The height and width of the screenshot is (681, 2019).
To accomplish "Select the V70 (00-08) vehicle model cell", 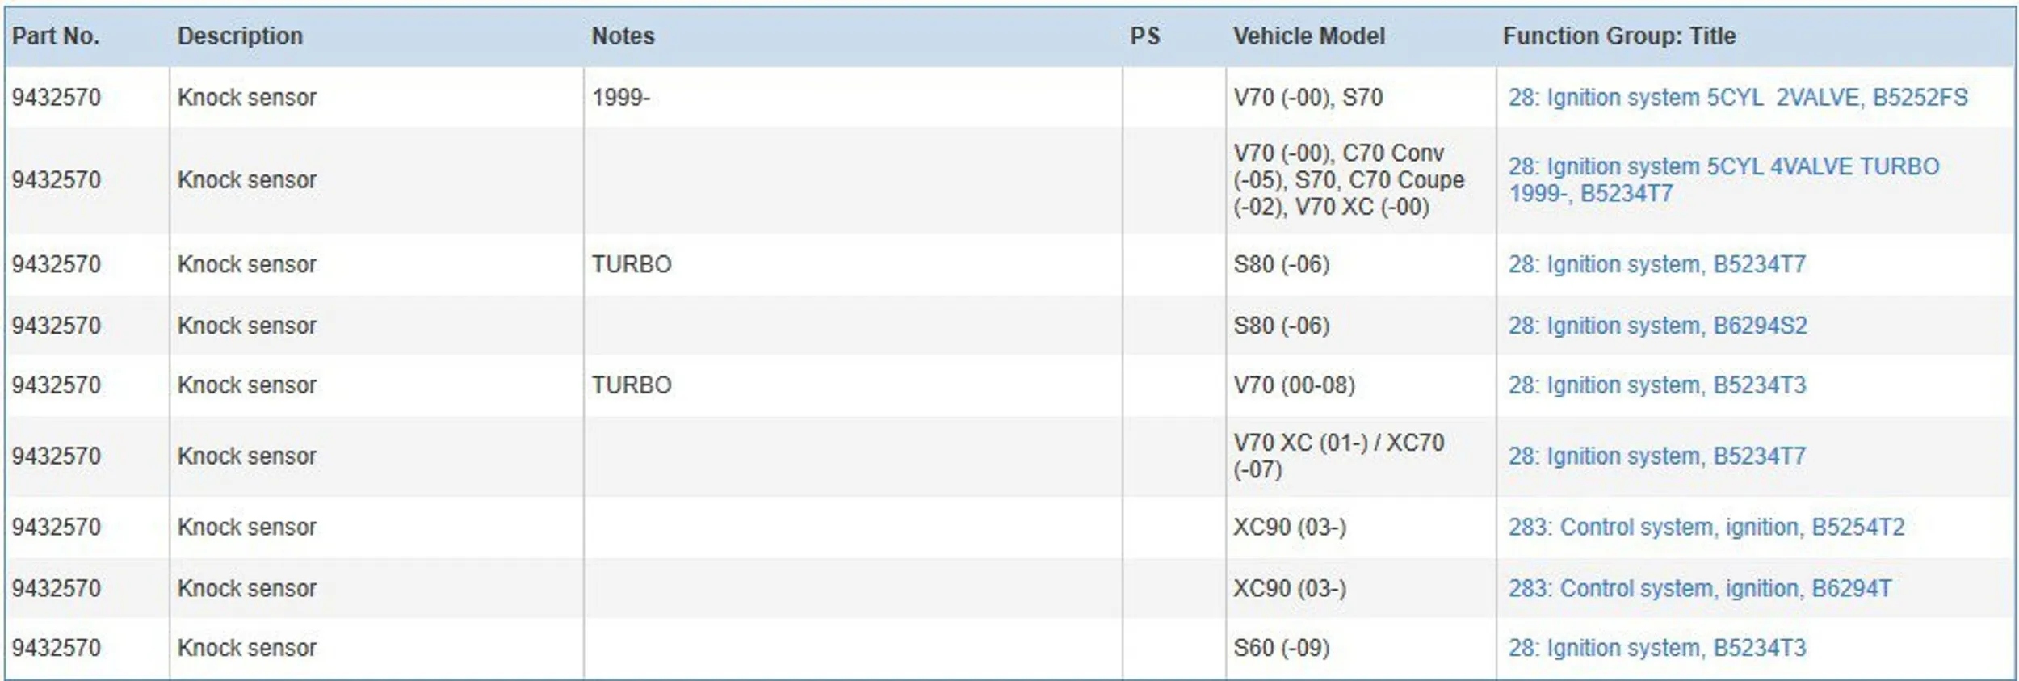I will coord(1294,385).
